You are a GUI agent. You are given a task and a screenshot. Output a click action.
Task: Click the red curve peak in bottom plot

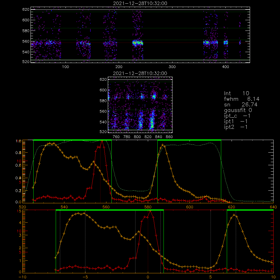[x=150, y=211]
